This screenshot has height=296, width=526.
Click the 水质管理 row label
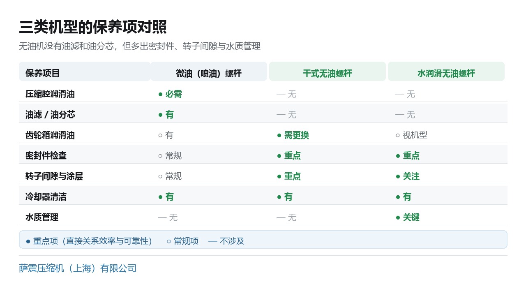pyautogui.click(x=42, y=217)
